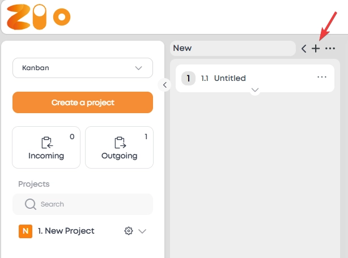The width and height of the screenshot is (348, 258).
Task: Open the Incoming tasks tile
Action: point(46,147)
